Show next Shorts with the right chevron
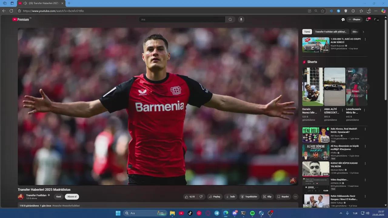 (366, 87)
